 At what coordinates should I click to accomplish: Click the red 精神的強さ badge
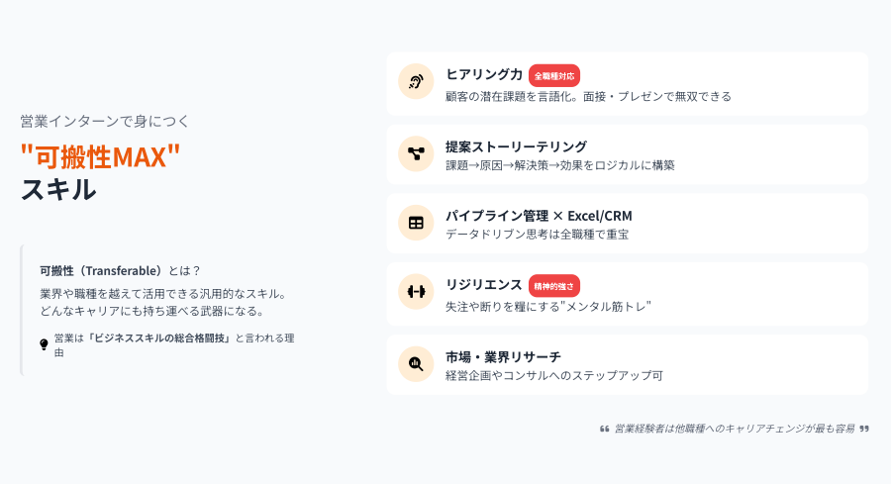(554, 286)
